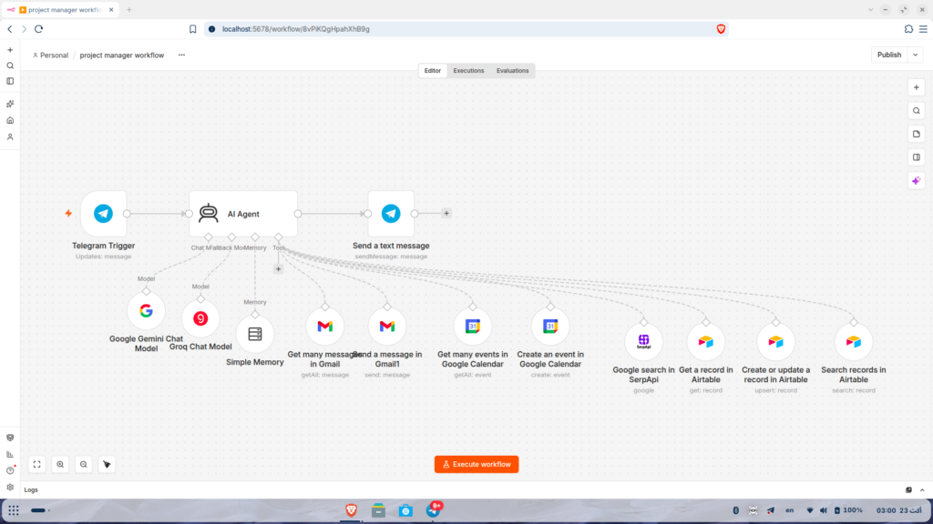933x524 pixels.
Task: Click the project manager workflow title
Action: pos(122,55)
